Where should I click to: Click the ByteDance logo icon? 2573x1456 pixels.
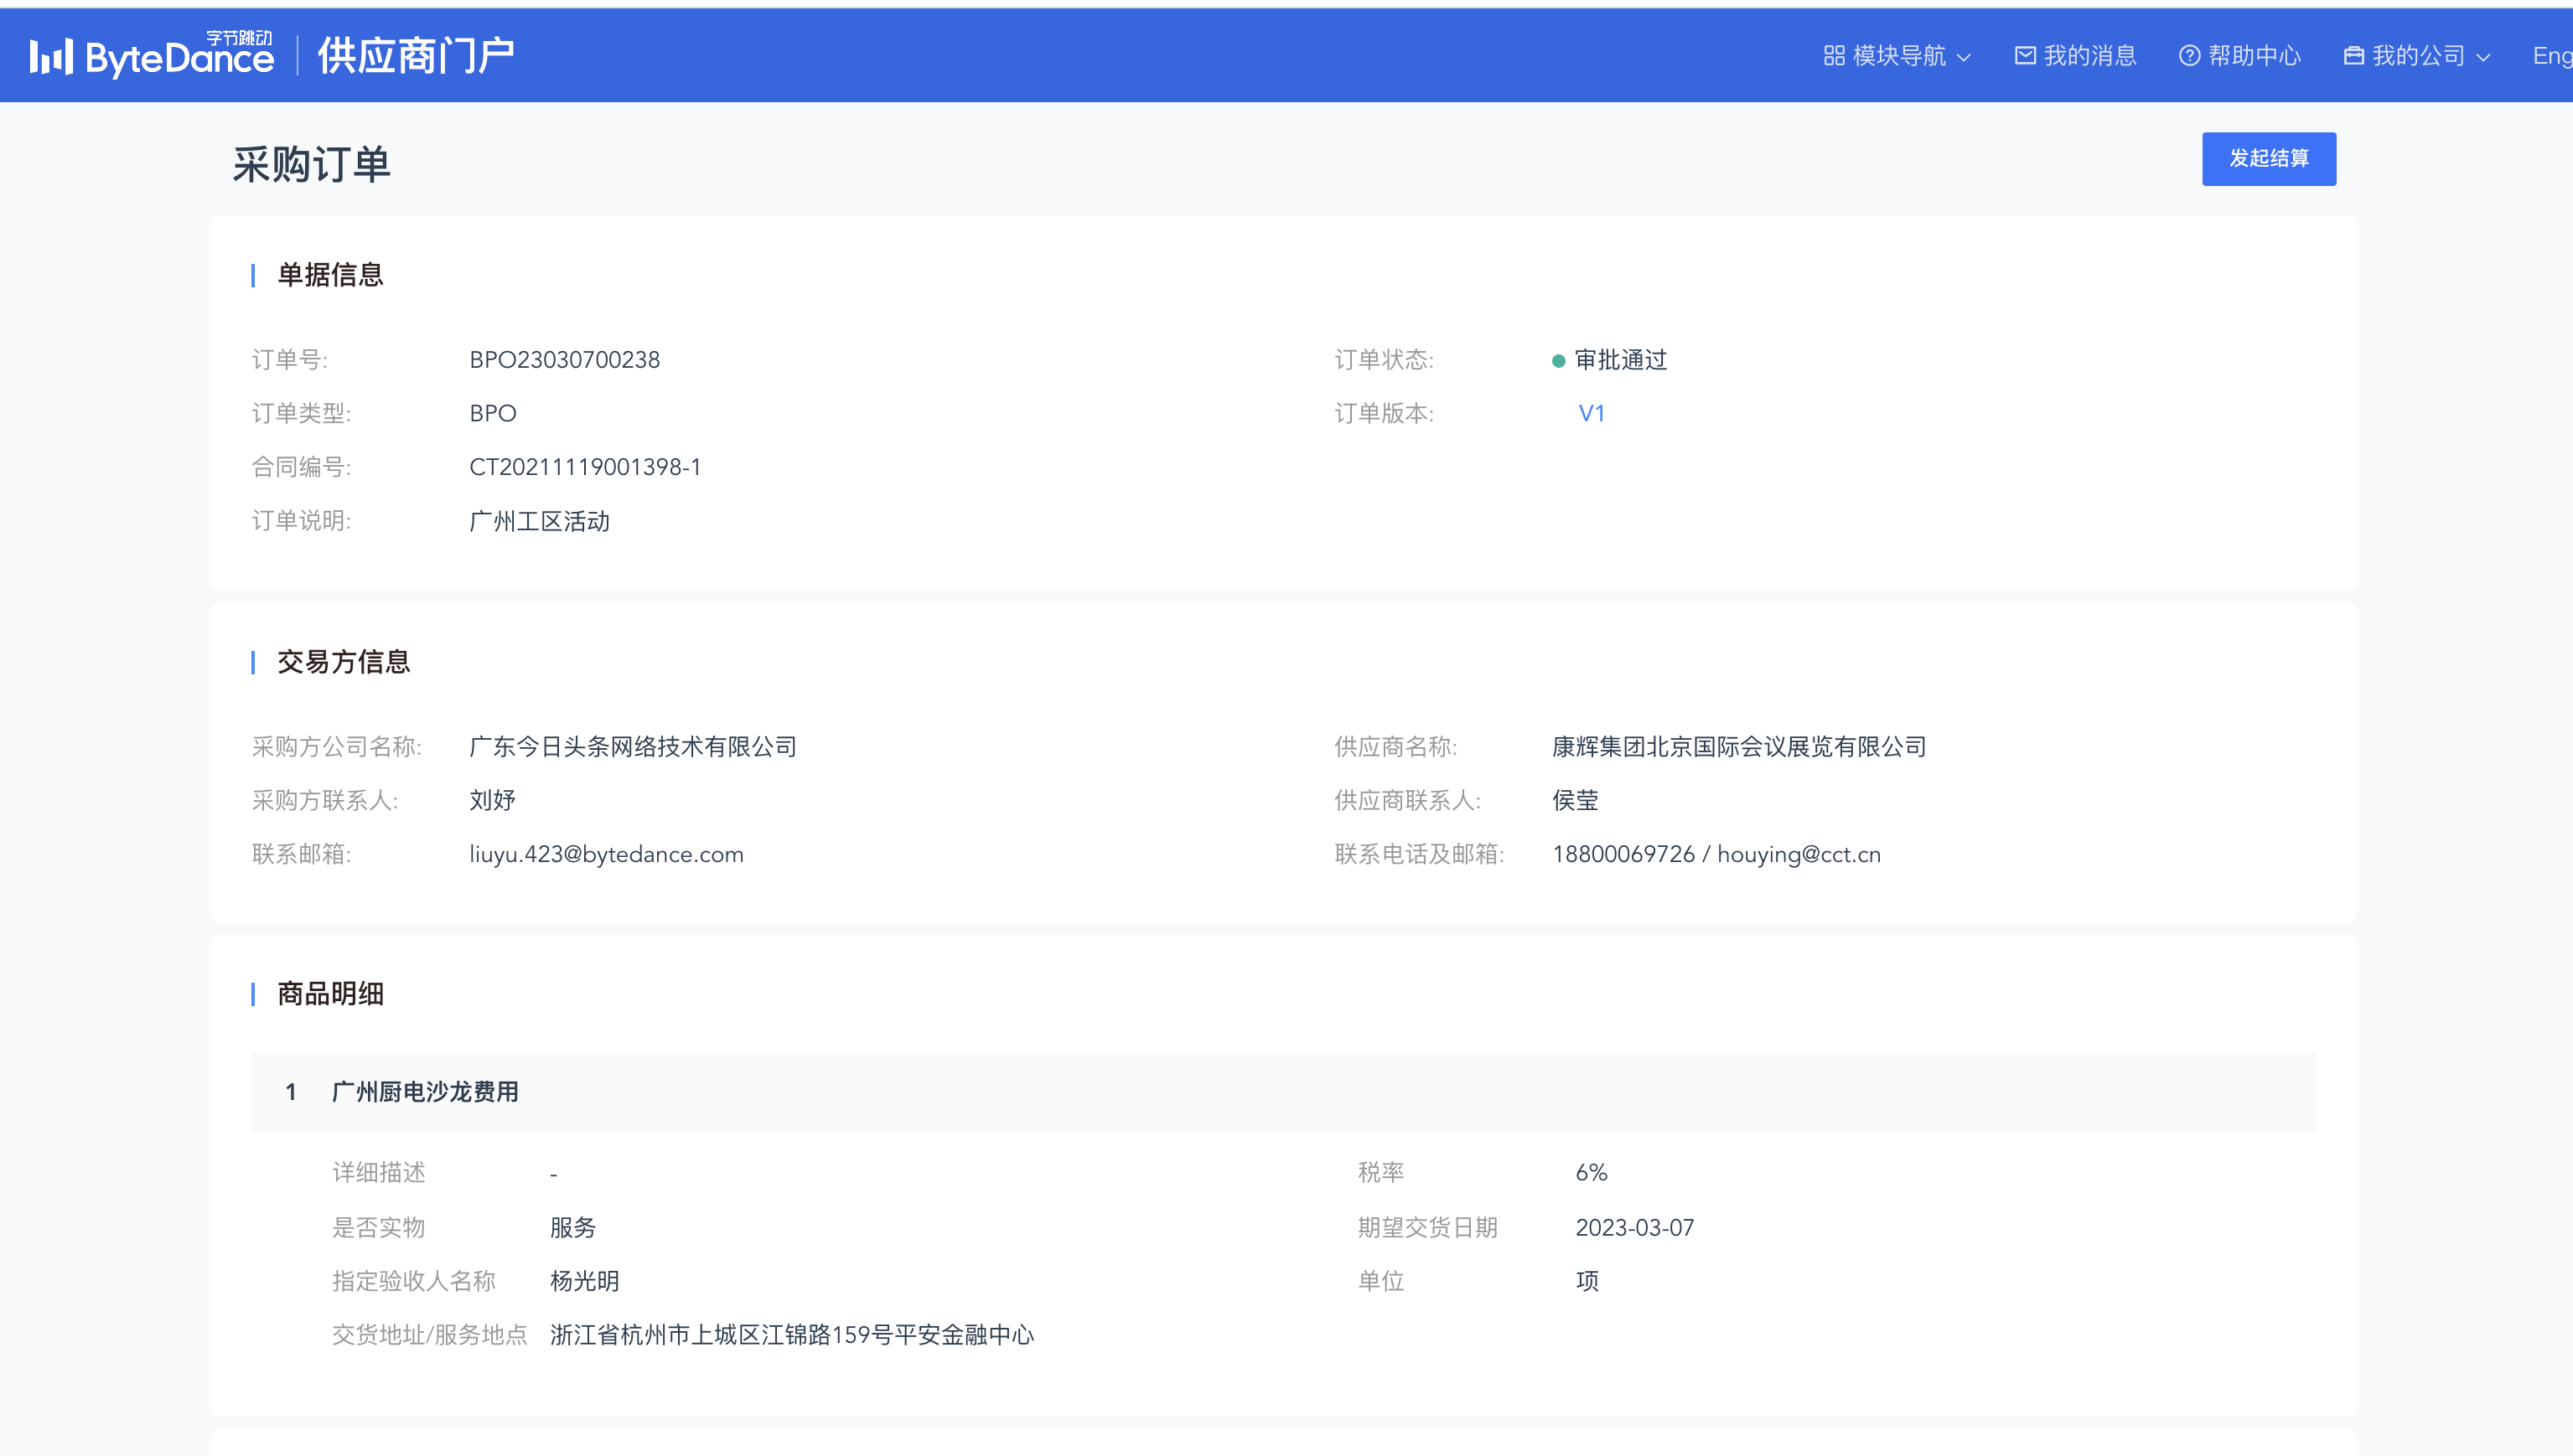pyautogui.click(x=51, y=56)
